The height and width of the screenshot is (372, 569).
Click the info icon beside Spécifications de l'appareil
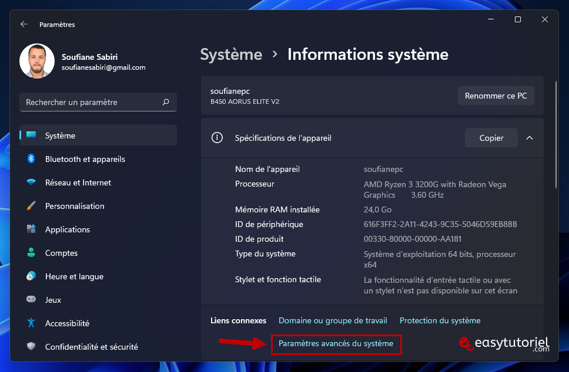coord(217,138)
